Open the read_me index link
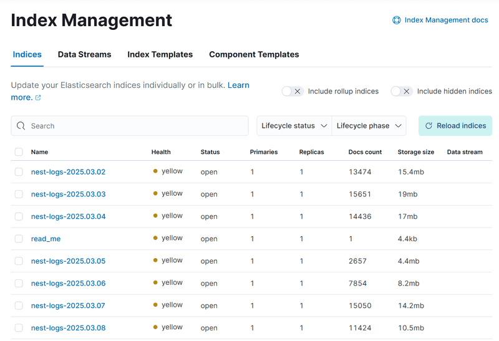The image size is (499, 341). (46, 239)
